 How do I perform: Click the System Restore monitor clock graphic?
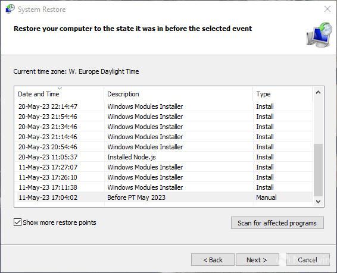(x=319, y=34)
